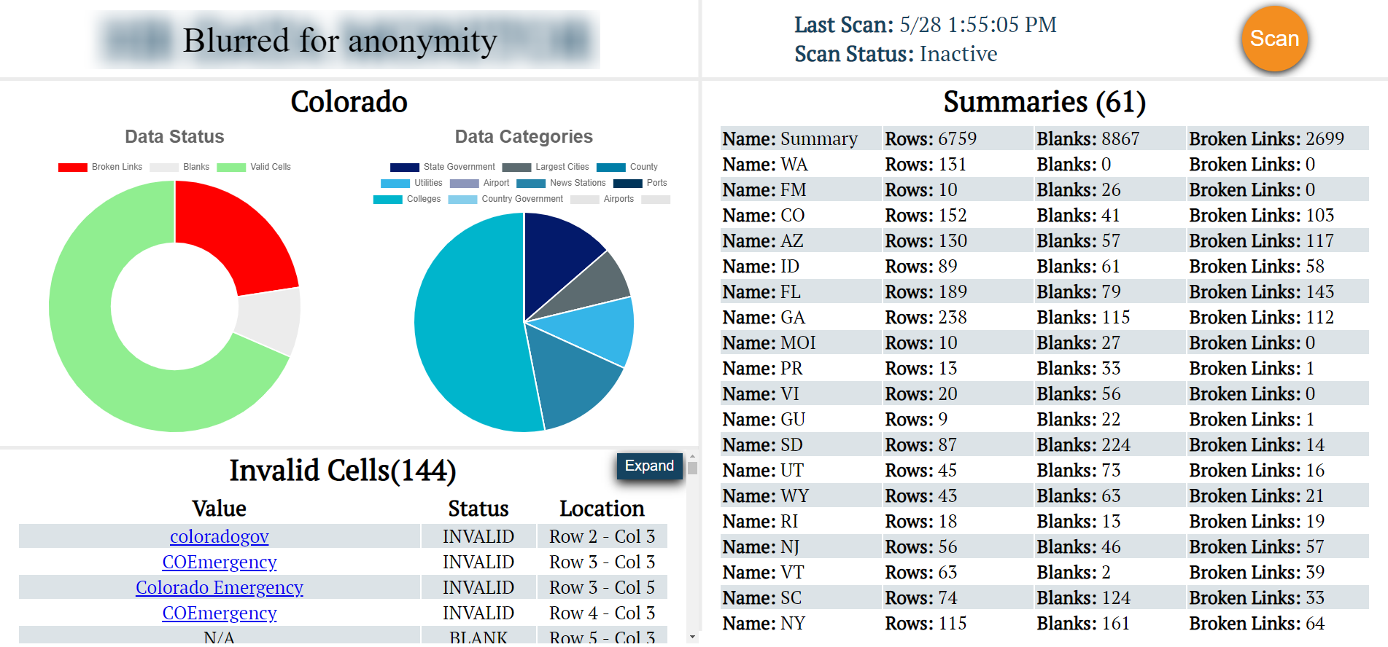Toggle the News Stations legend entry
1388x647 pixels.
pos(561,183)
